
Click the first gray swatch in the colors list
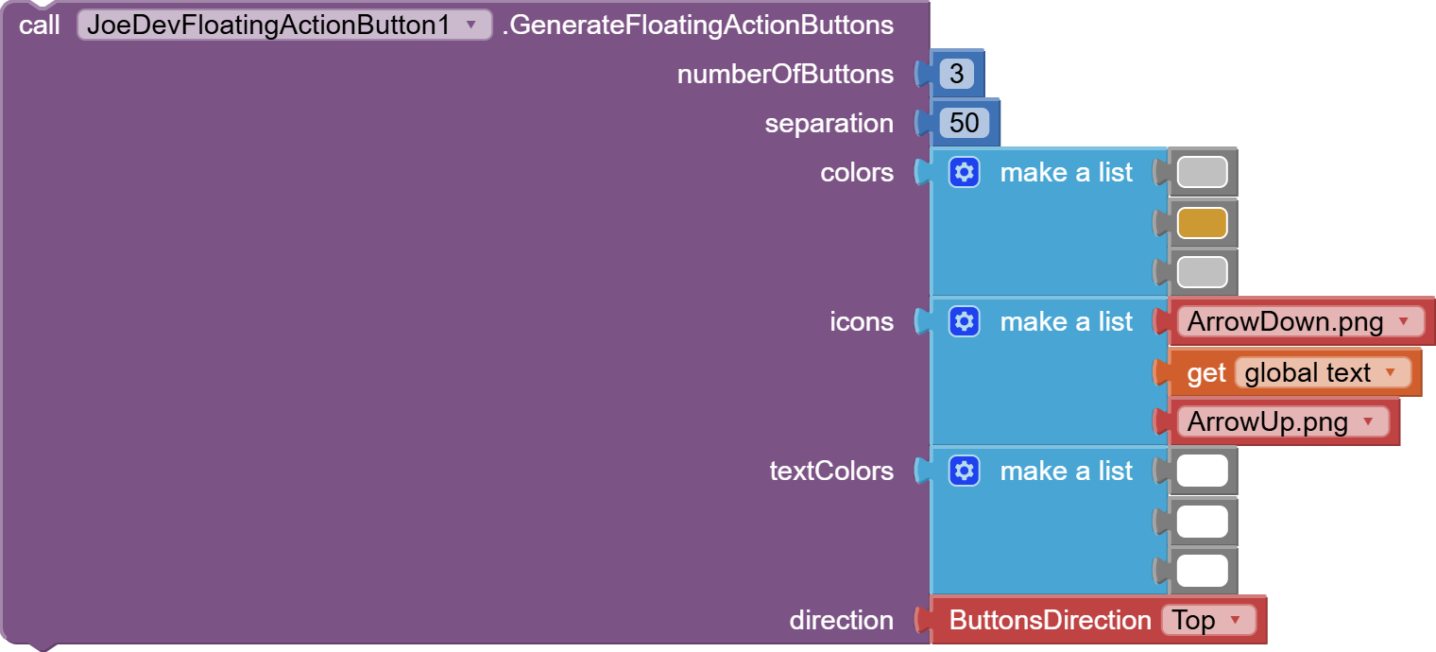point(1202,172)
